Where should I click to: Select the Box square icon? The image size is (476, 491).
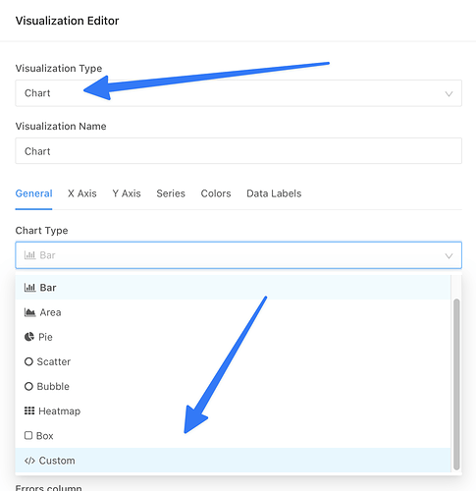tap(28, 436)
